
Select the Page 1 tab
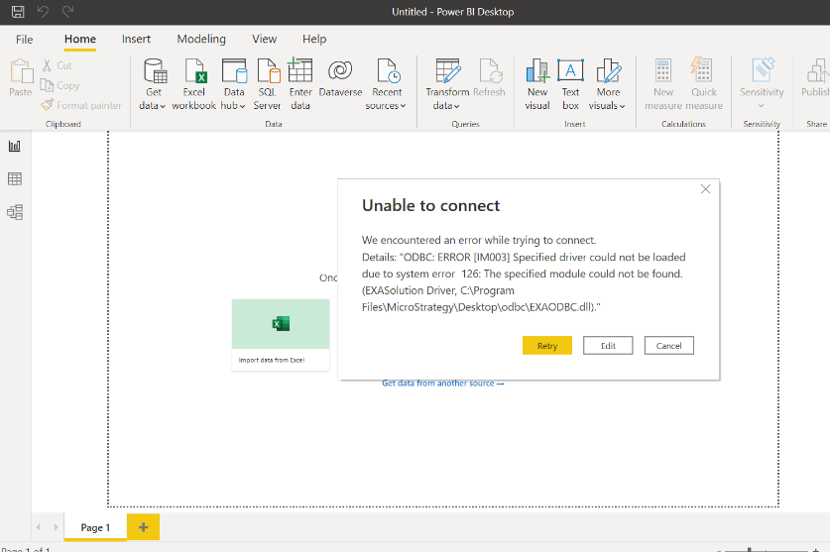(x=95, y=527)
